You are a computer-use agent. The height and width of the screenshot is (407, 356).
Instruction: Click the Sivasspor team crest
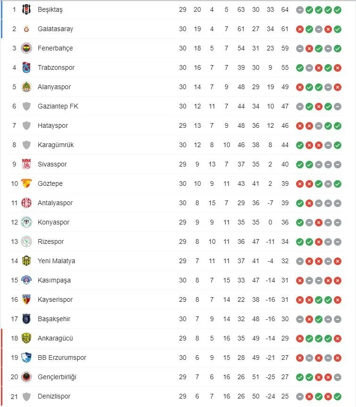pos(26,164)
